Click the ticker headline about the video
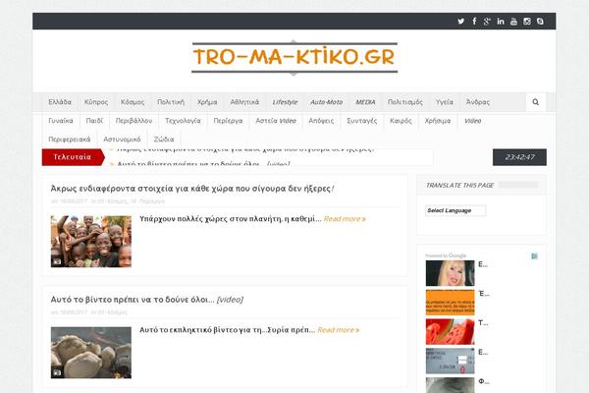The width and height of the screenshot is (589, 393). click(x=203, y=164)
